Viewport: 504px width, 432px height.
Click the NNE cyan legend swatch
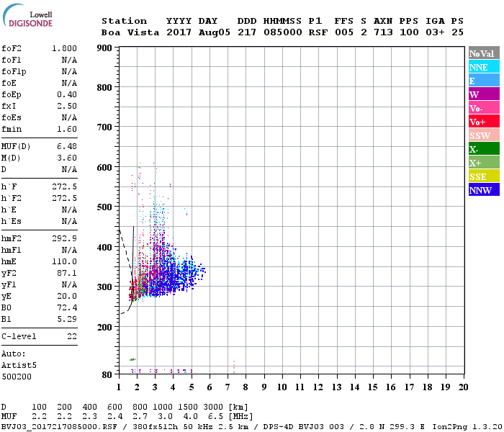pos(483,67)
